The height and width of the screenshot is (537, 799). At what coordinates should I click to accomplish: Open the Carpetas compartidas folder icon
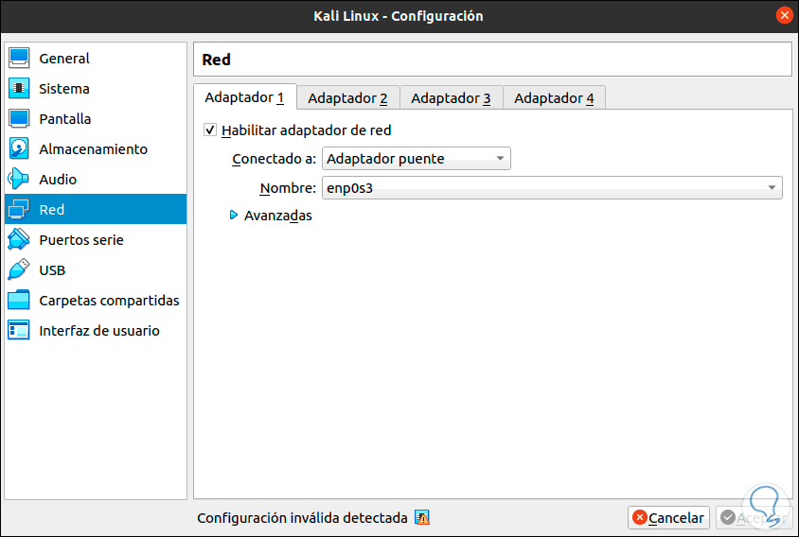(19, 301)
